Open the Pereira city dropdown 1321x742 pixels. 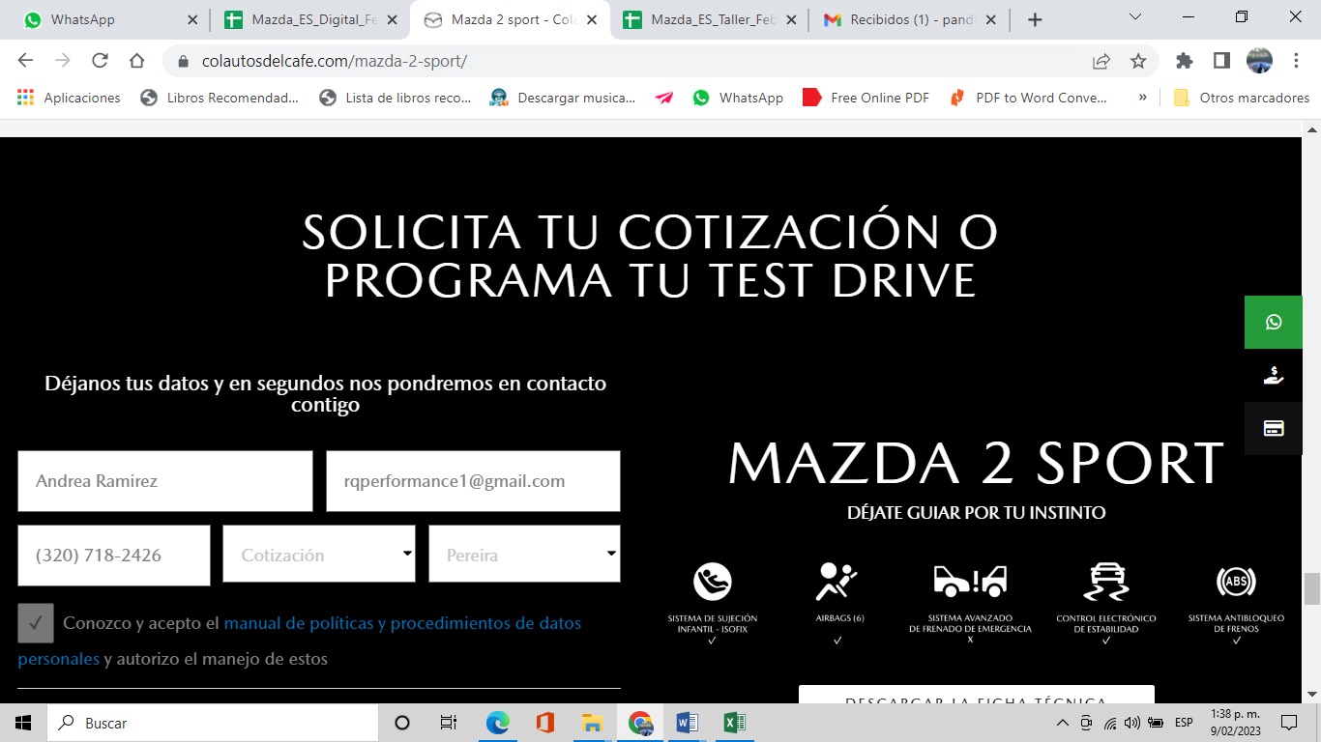coord(524,554)
